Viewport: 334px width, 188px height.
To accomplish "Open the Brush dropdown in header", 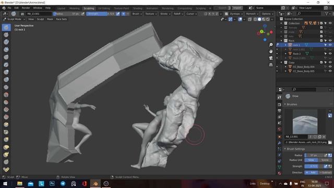I will pyautogui.click(x=137, y=14).
